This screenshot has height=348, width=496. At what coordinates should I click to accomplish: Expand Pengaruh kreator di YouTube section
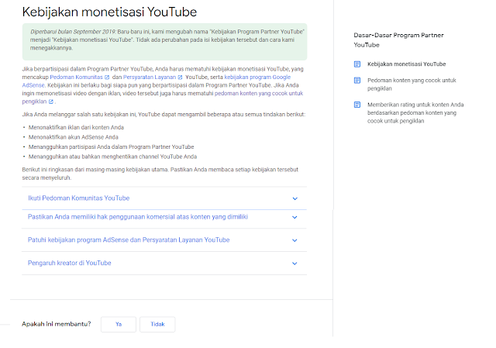click(164, 264)
